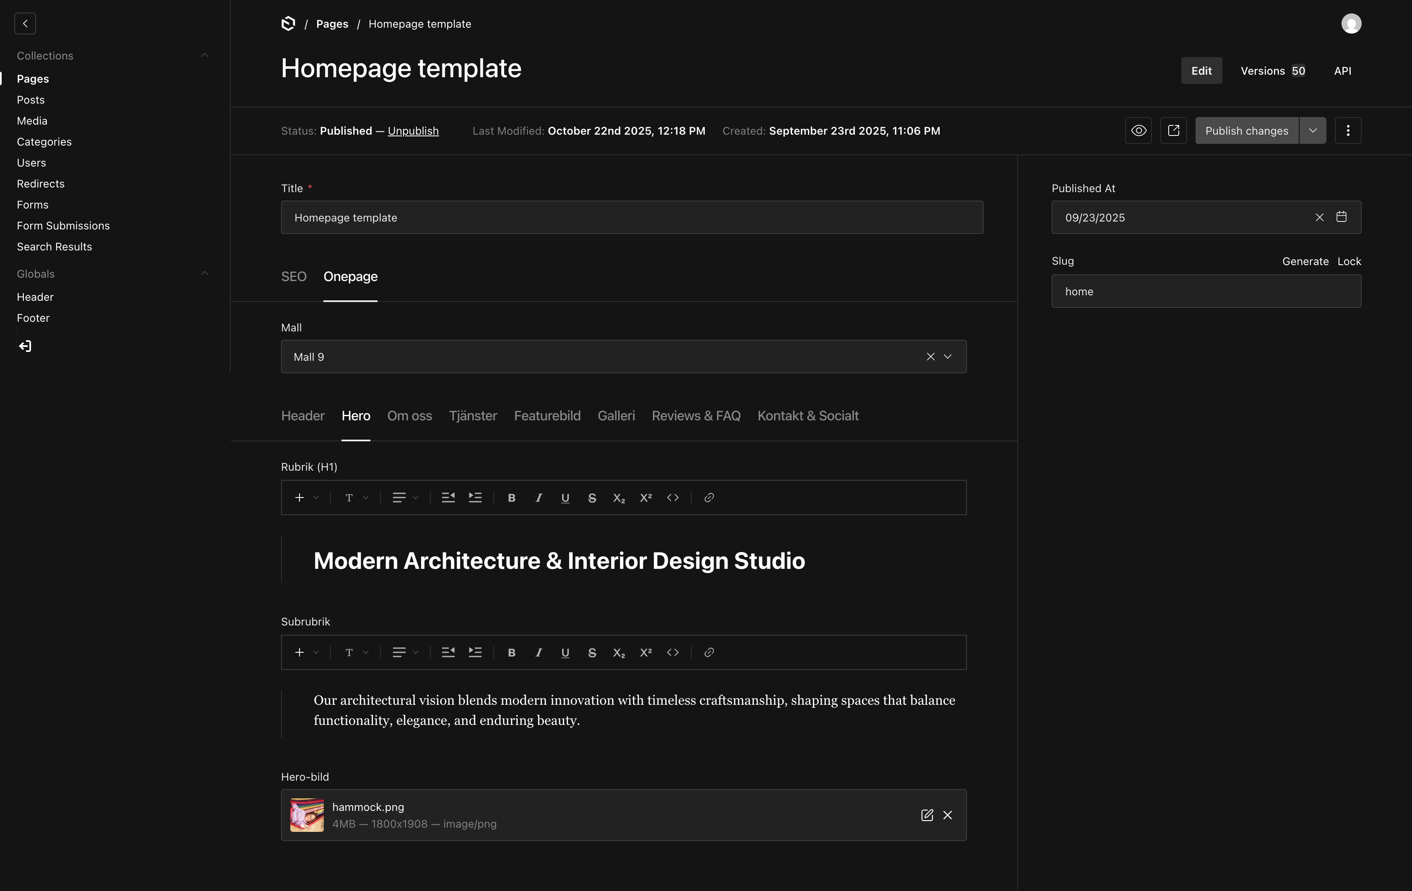Viewport: 1412px width, 891px height.
Task: Generate a new slug
Action: pos(1305,261)
